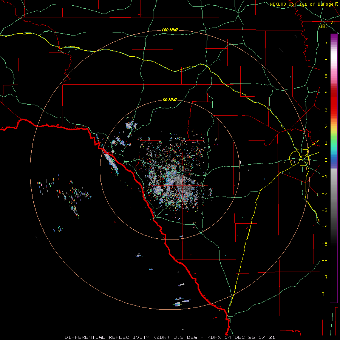Image resolution: width=340 pixels, height=340 pixels.
Task: Click the "17:21" time in the caption
Action: point(266,337)
